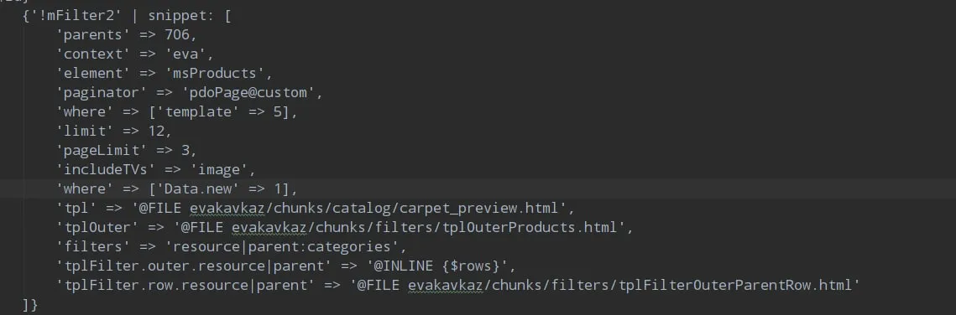Place cursor at the closing ]} bracket
Screen dimensions: 956x315
pyautogui.click(x=30, y=305)
